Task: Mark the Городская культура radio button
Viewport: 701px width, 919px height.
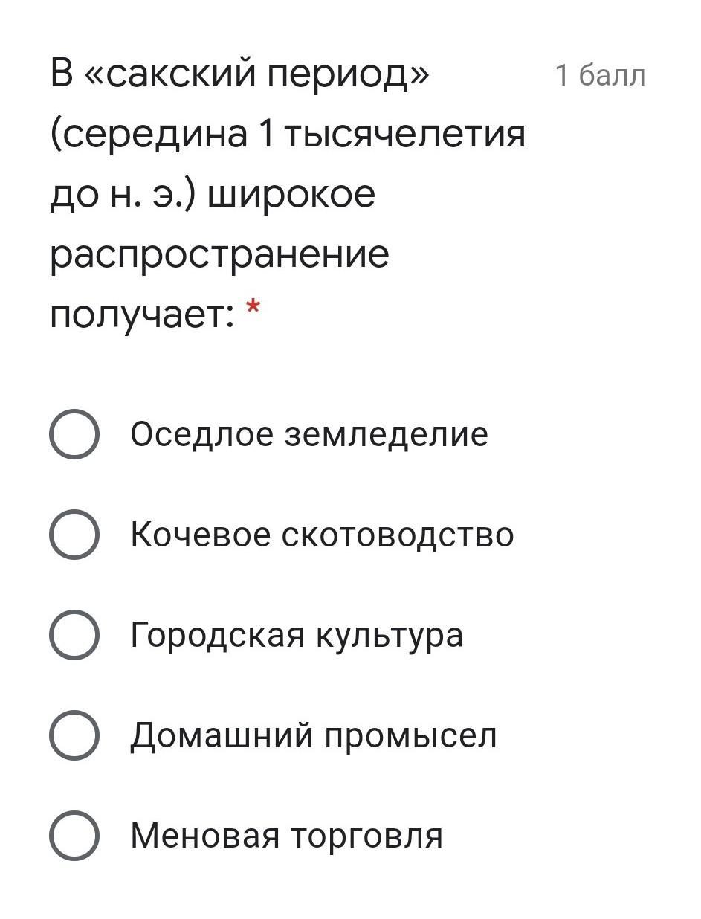Action: coord(74,635)
